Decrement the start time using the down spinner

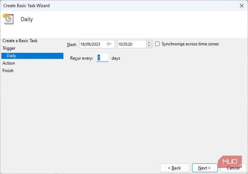(x=149, y=46)
